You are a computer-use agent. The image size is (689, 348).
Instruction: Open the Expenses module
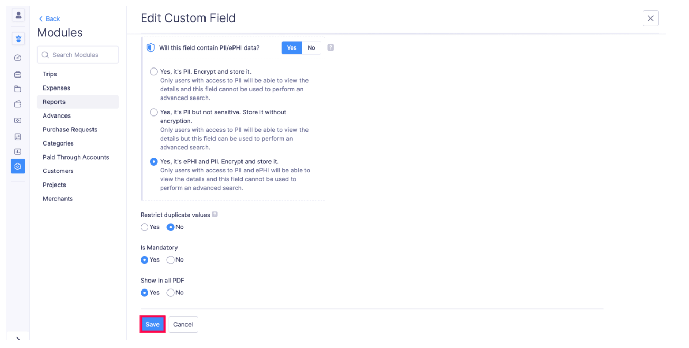point(57,88)
